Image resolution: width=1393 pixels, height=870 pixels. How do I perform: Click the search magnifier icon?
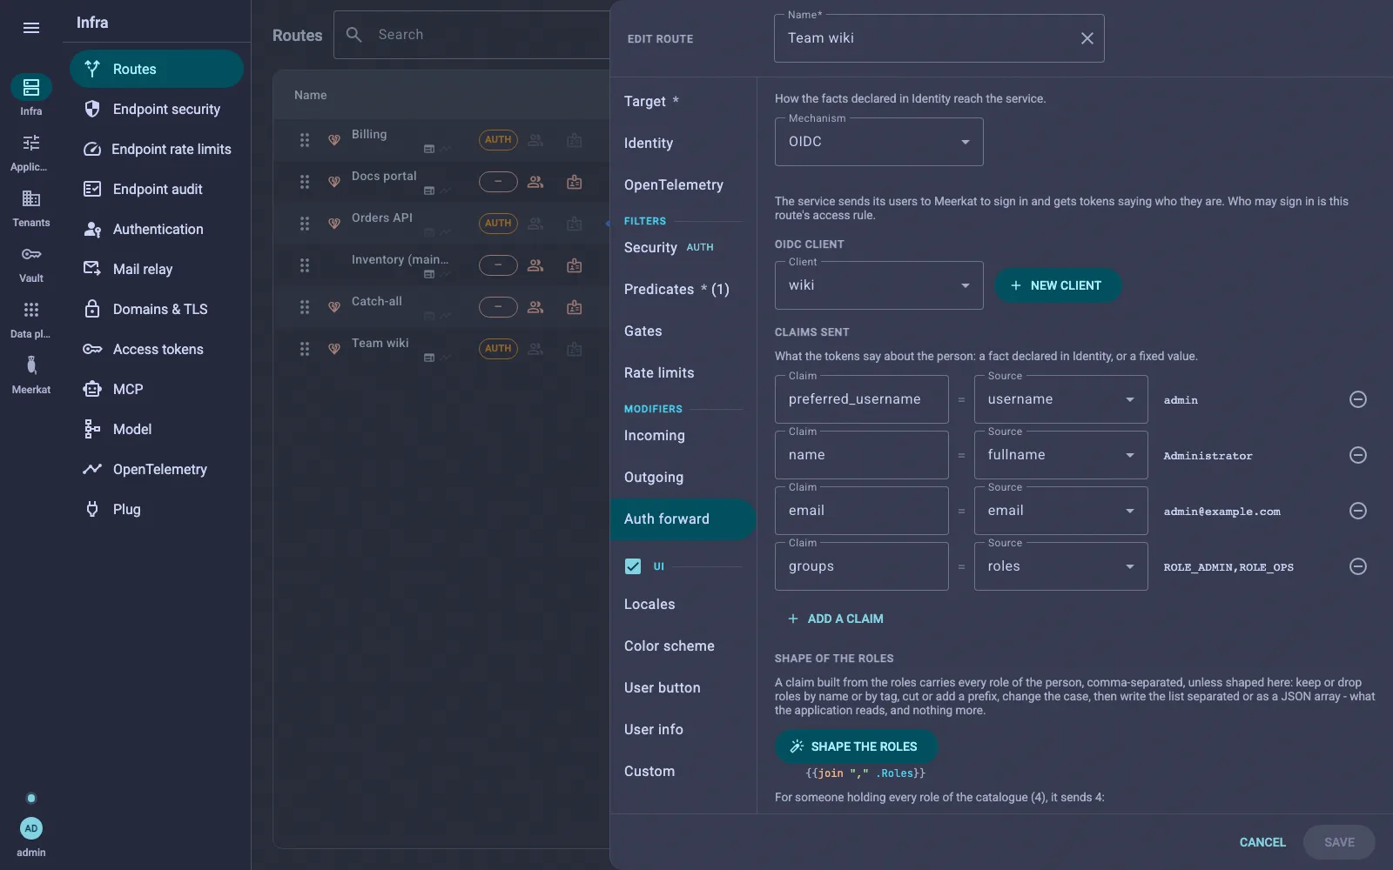[x=354, y=35]
